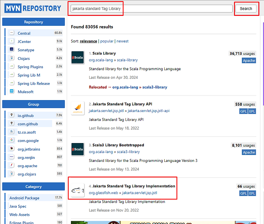Click the org.renjin group icon
Image resolution: width=264 pixels, height=224 pixels.
(x=12, y=157)
